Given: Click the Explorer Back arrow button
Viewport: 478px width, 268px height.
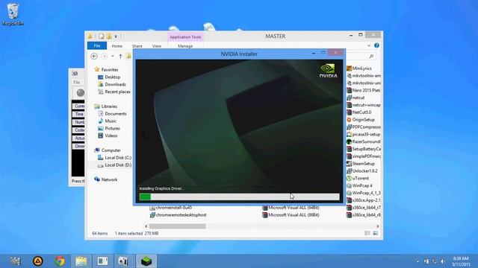Looking at the screenshot, I should (x=94, y=57).
